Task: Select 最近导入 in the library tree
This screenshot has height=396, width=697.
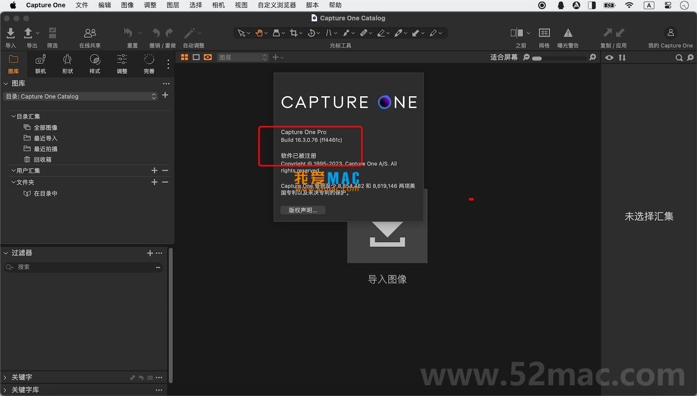Action: pos(46,138)
